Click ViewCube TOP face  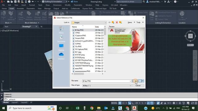tap(191, 36)
